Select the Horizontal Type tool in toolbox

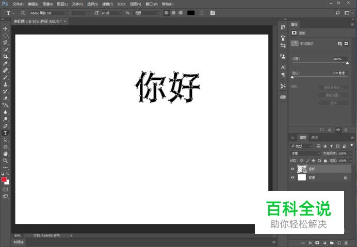6,133
